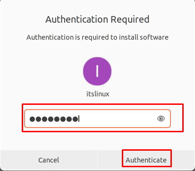Screen dimensions: 195x171
Task: Place cursor after the last password dot
Action: click(x=79, y=119)
